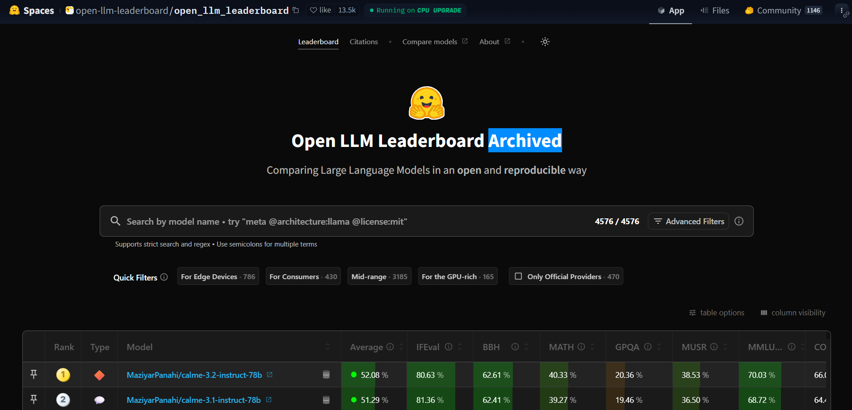This screenshot has height=410, width=852.
Task: Sort by the Average column arrows
Action: pos(401,347)
